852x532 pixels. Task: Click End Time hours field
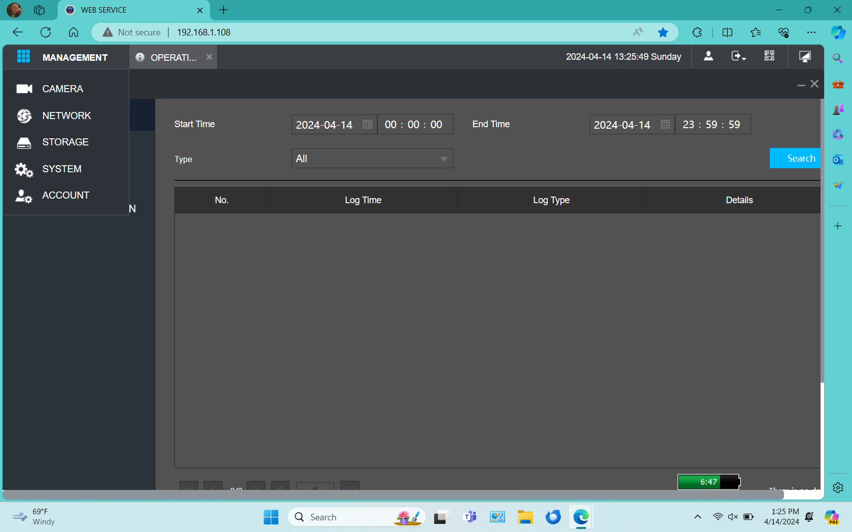688,125
